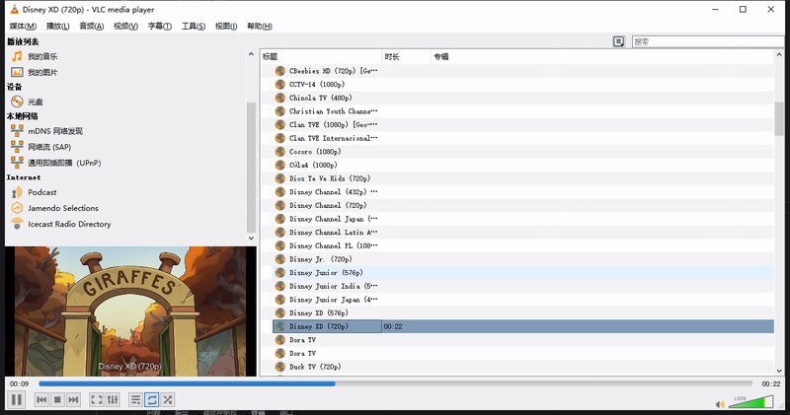Open the 工具(S) menu
The width and height of the screenshot is (790, 415).
193,26
